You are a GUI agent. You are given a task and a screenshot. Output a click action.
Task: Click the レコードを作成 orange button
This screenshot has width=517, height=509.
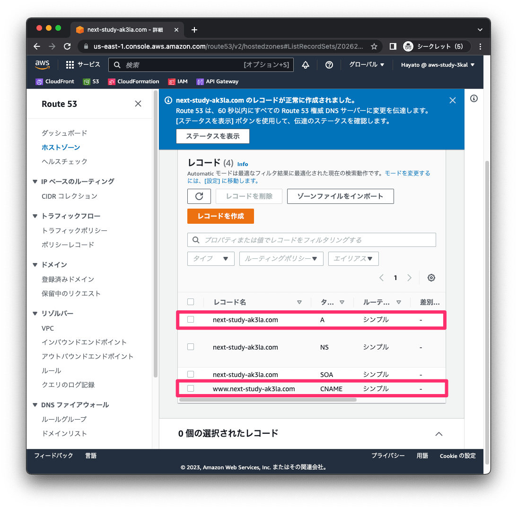coord(220,216)
